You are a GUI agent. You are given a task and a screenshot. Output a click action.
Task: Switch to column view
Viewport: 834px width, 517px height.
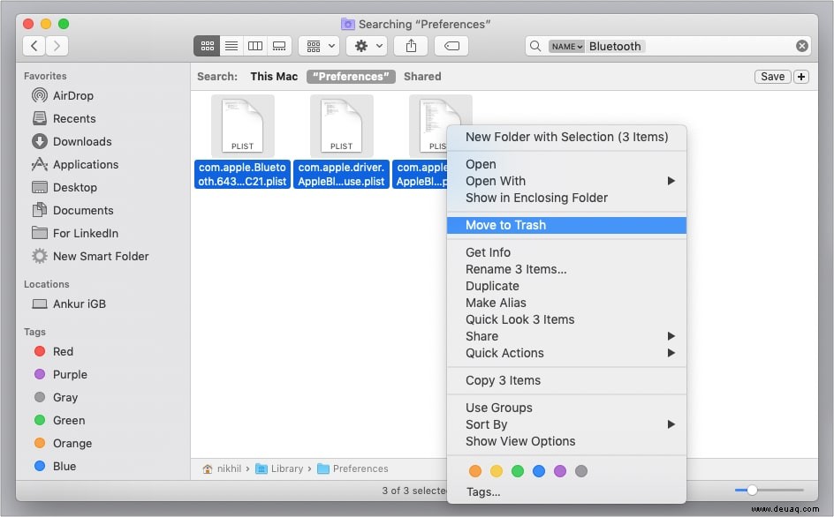coord(255,46)
